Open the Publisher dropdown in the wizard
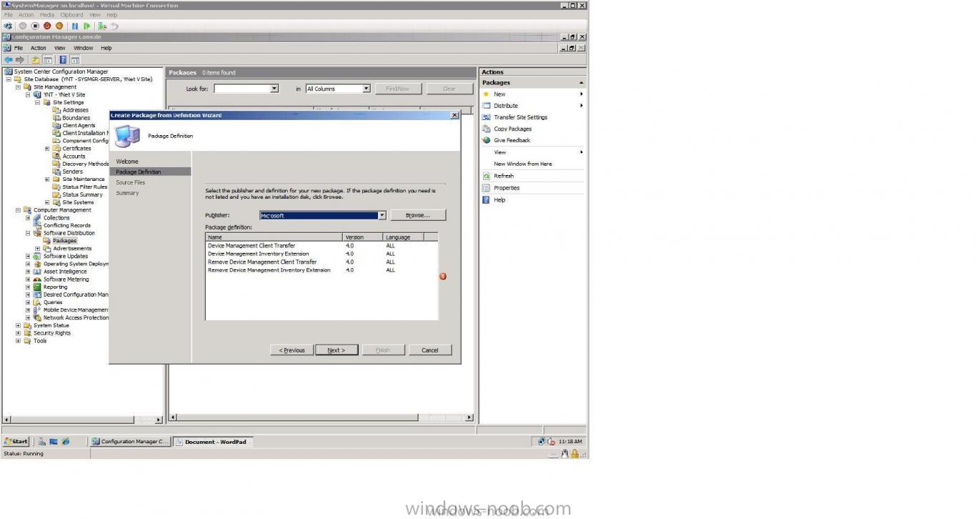This screenshot has height=519, width=976. click(382, 215)
